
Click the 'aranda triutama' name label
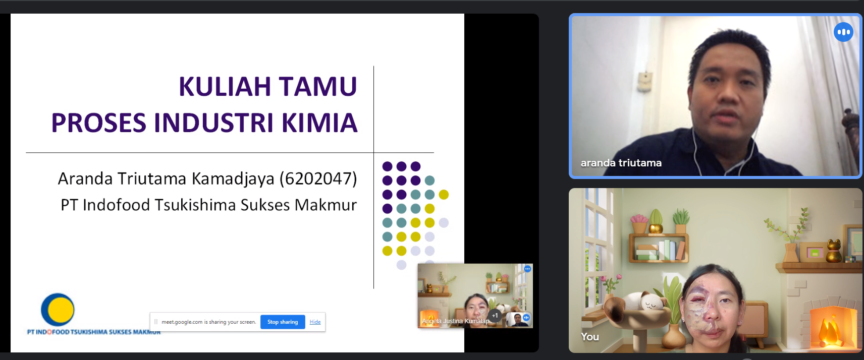tap(621, 163)
